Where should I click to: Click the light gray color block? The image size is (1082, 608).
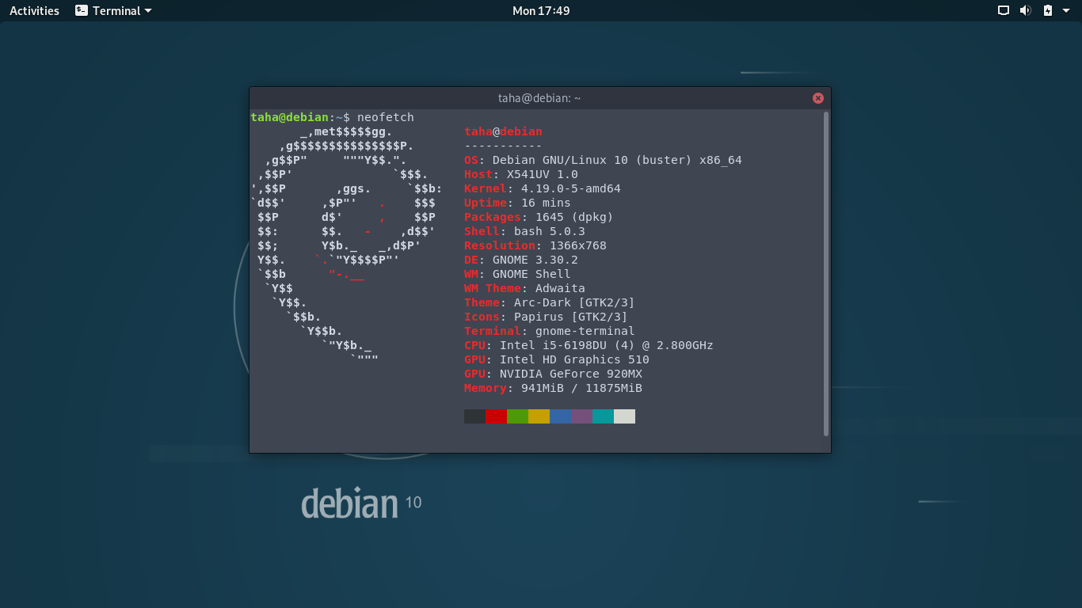[x=624, y=416]
